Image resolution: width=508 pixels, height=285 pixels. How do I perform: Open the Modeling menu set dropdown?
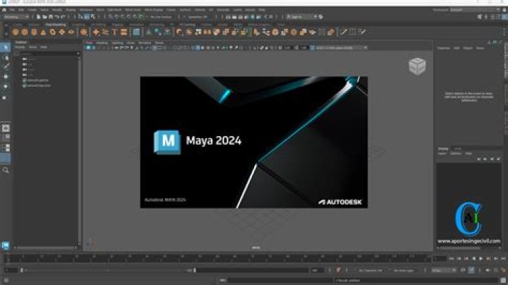[x=16, y=17]
